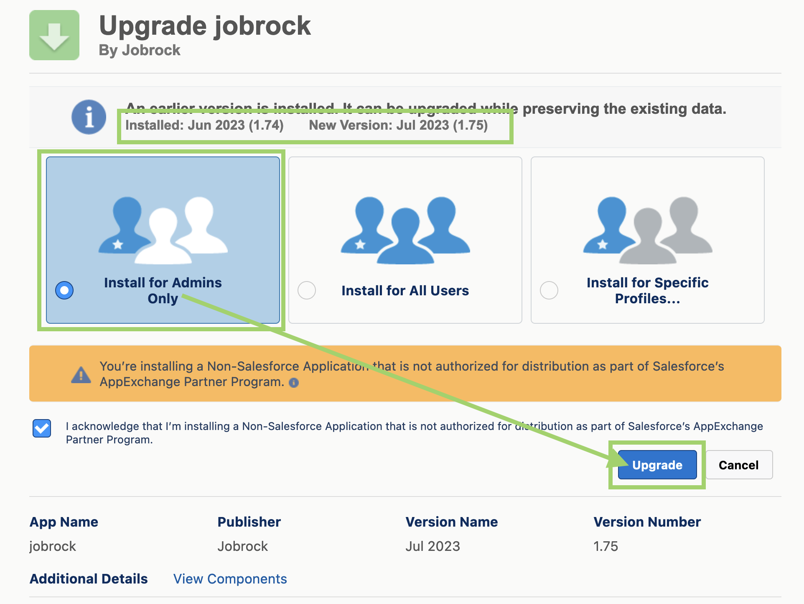804x604 pixels.
Task: Open the View Components link
Action: click(230, 579)
